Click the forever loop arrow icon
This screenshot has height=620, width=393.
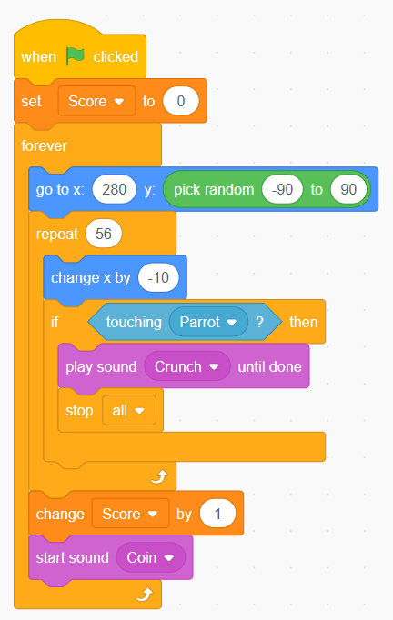point(145,595)
